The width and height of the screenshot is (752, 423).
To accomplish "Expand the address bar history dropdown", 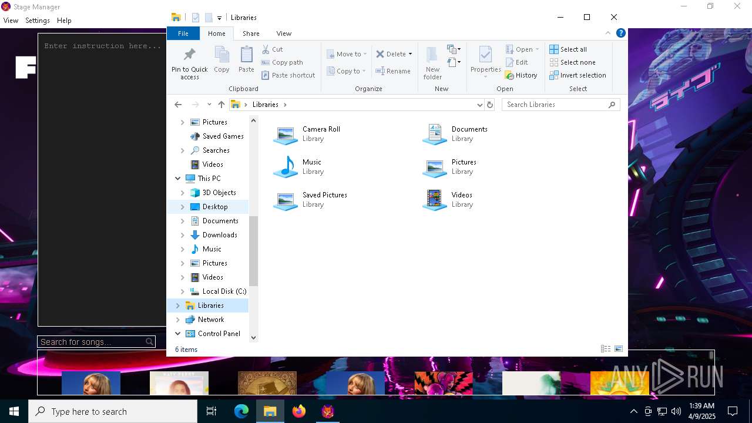I will 479,105.
